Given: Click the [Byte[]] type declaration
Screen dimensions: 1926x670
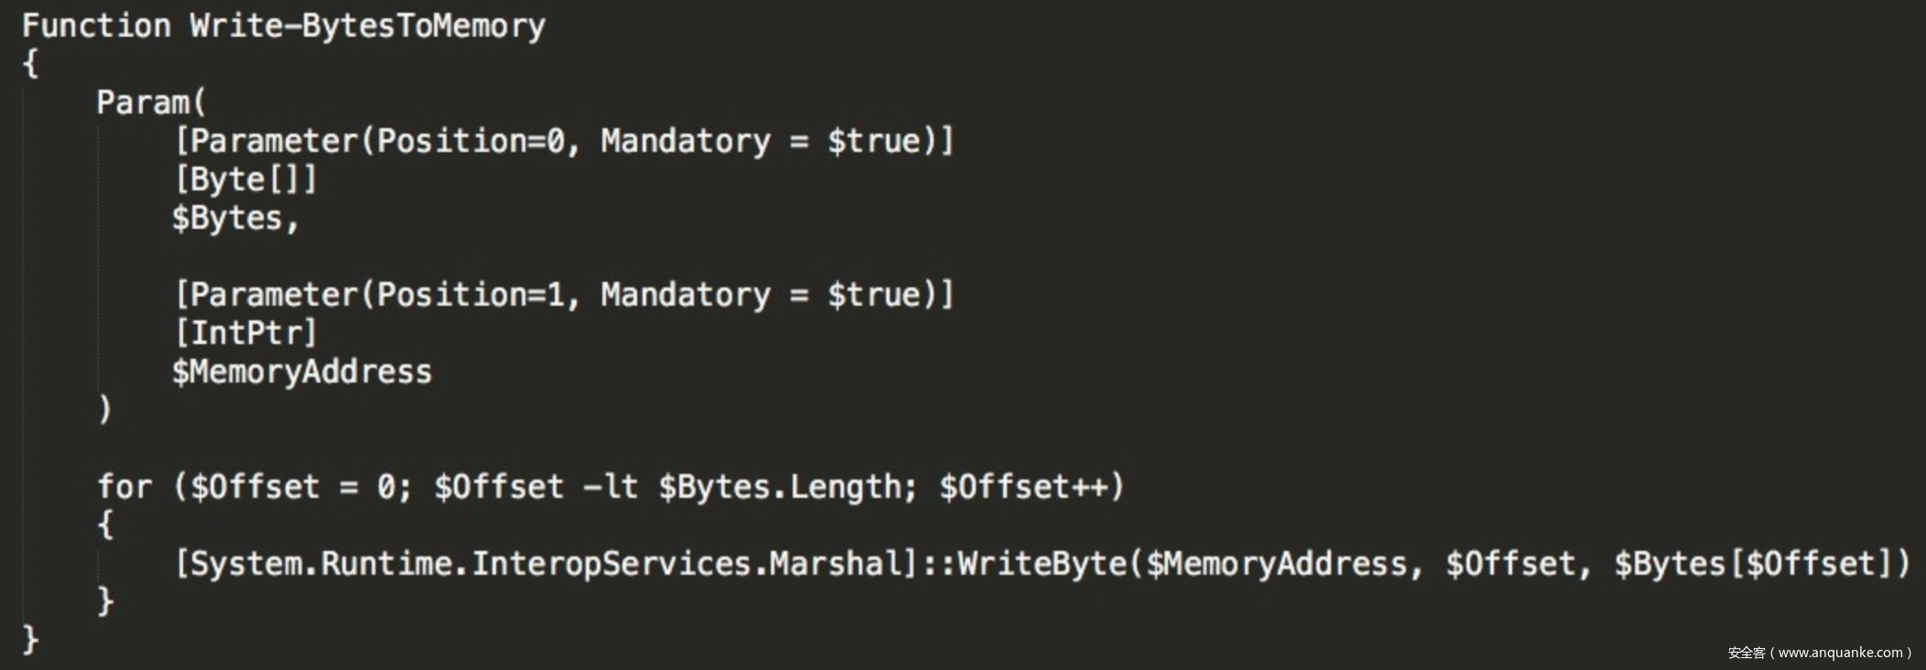Looking at the screenshot, I should pyautogui.click(x=246, y=179).
